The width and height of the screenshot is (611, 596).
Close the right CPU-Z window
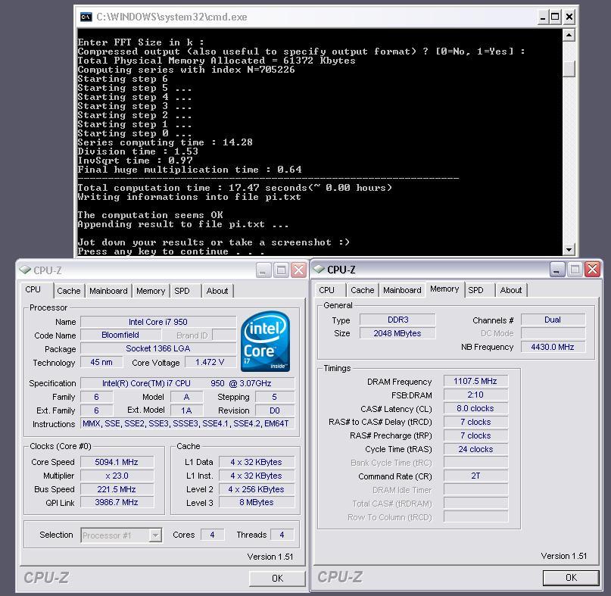click(593, 269)
